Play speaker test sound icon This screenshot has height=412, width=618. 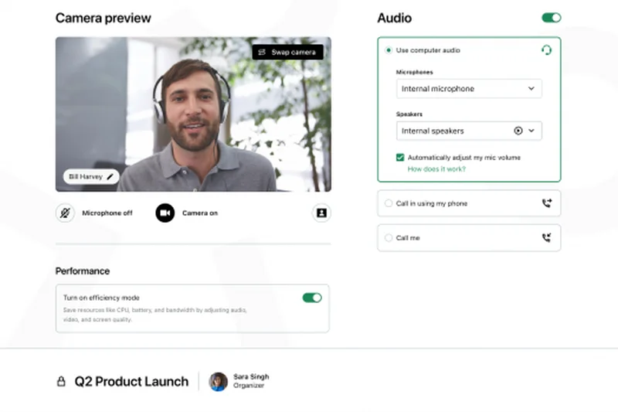tap(518, 131)
